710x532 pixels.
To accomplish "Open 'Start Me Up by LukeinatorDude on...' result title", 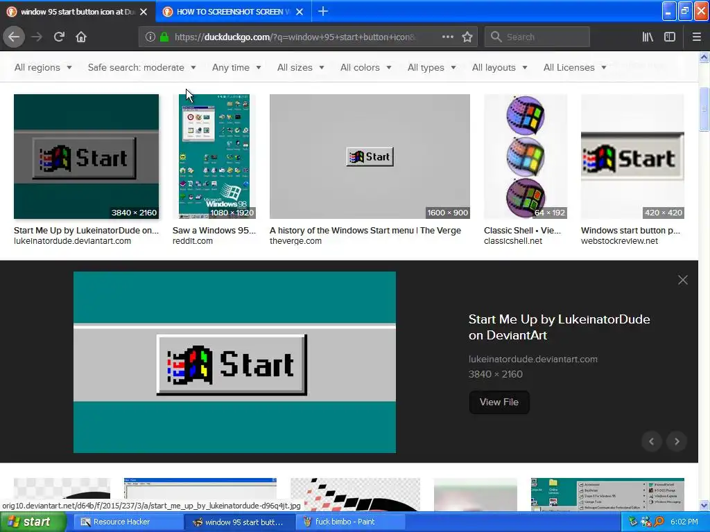I will [x=86, y=230].
